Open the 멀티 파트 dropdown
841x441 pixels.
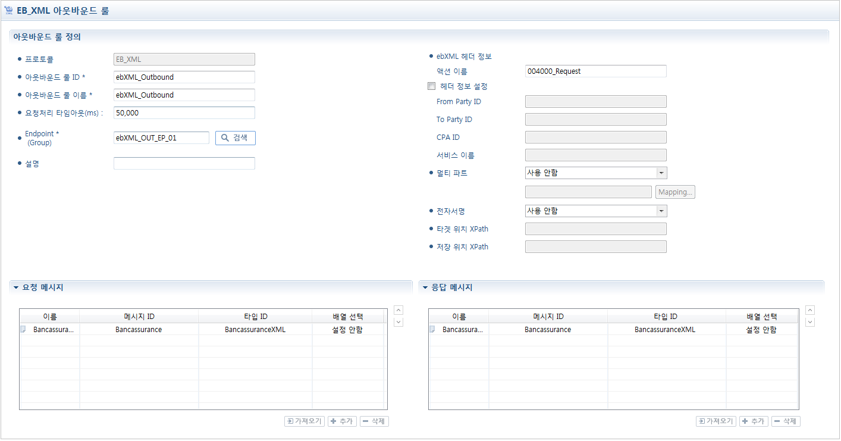pyautogui.click(x=661, y=173)
